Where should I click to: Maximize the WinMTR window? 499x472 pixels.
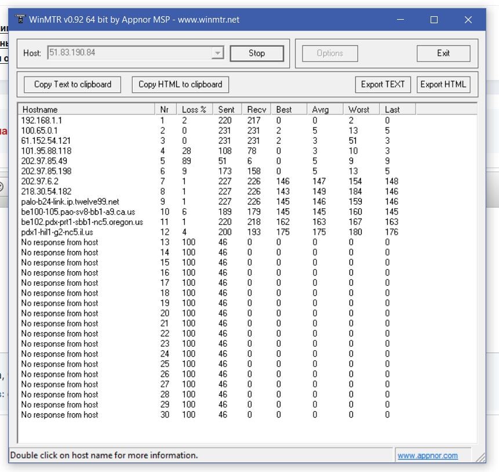pyautogui.click(x=434, y=20)
